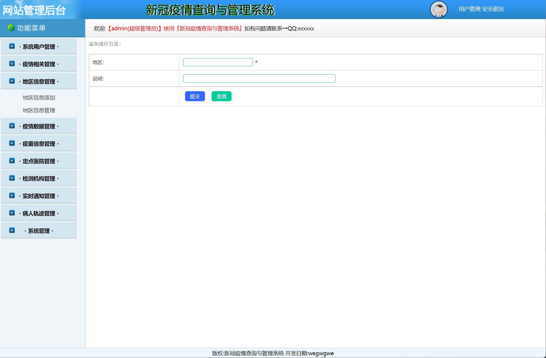Image resolution: width=546 pixels, height=358 pixels.
Task: Open 地区信息添加 submenu item
Action: pyautogui.click(x=39, y=98)
